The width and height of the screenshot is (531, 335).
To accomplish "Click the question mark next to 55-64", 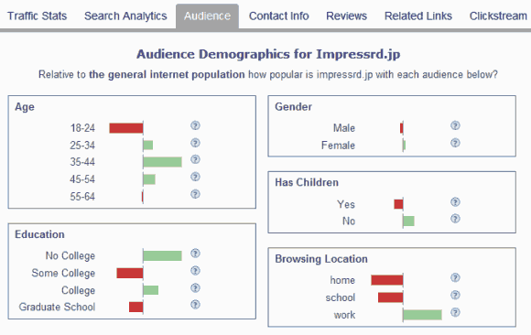I will pyautogui.click(x=195, y=194).
